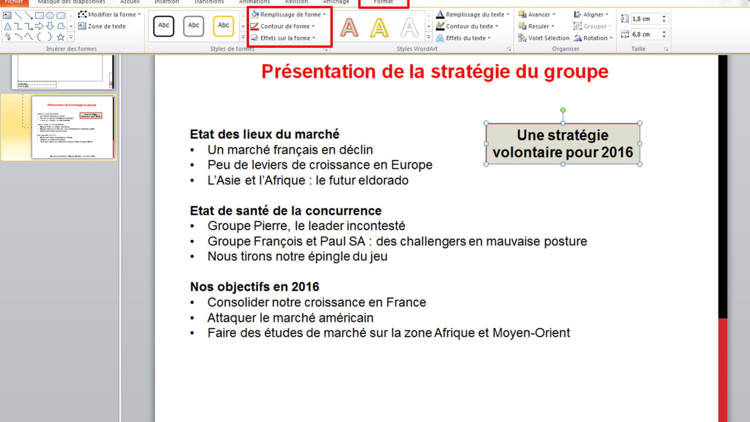Open Effets sur la forme dropdown
The width and height of the screenshot is (750, 422).
tap(283, 38)
